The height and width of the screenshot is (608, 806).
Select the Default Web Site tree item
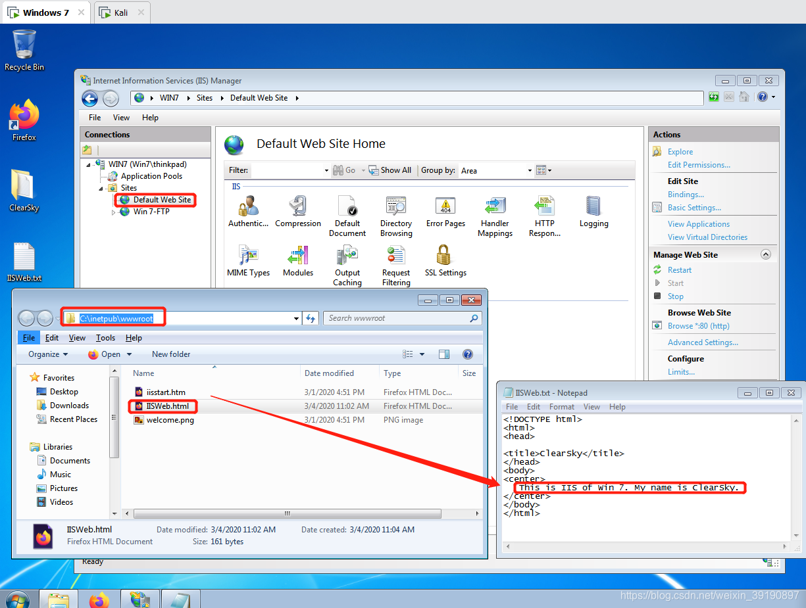(x=162, y=200)
